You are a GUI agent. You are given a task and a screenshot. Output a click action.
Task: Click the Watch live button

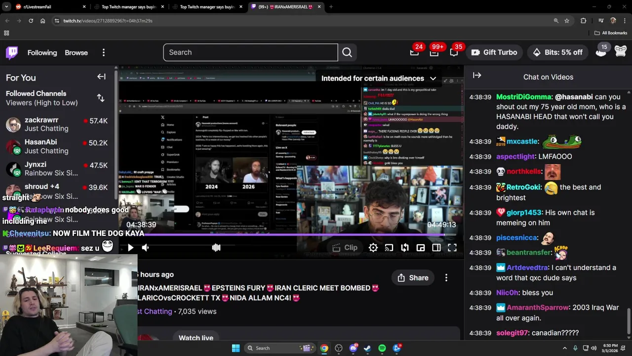(x=196, y=338)
